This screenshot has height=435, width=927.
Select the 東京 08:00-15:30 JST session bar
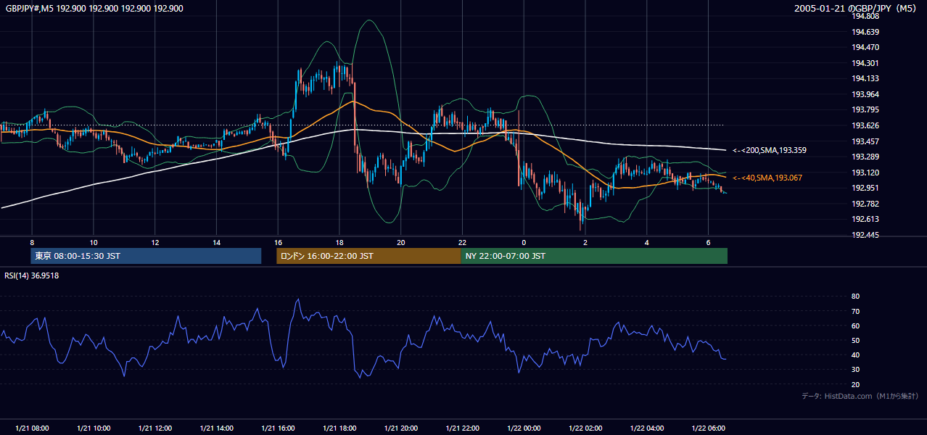[x=146, y=256]
